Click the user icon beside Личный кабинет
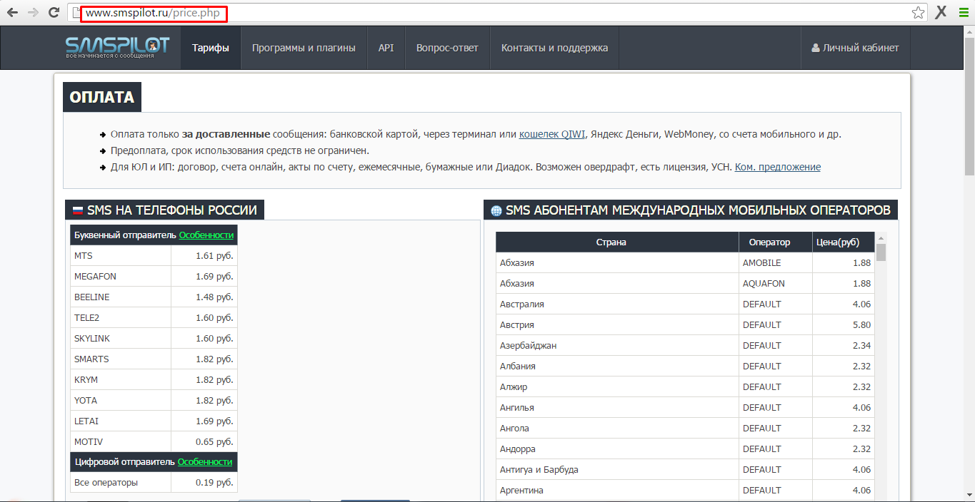Screen dimensions: 975x502 (816, 48)
